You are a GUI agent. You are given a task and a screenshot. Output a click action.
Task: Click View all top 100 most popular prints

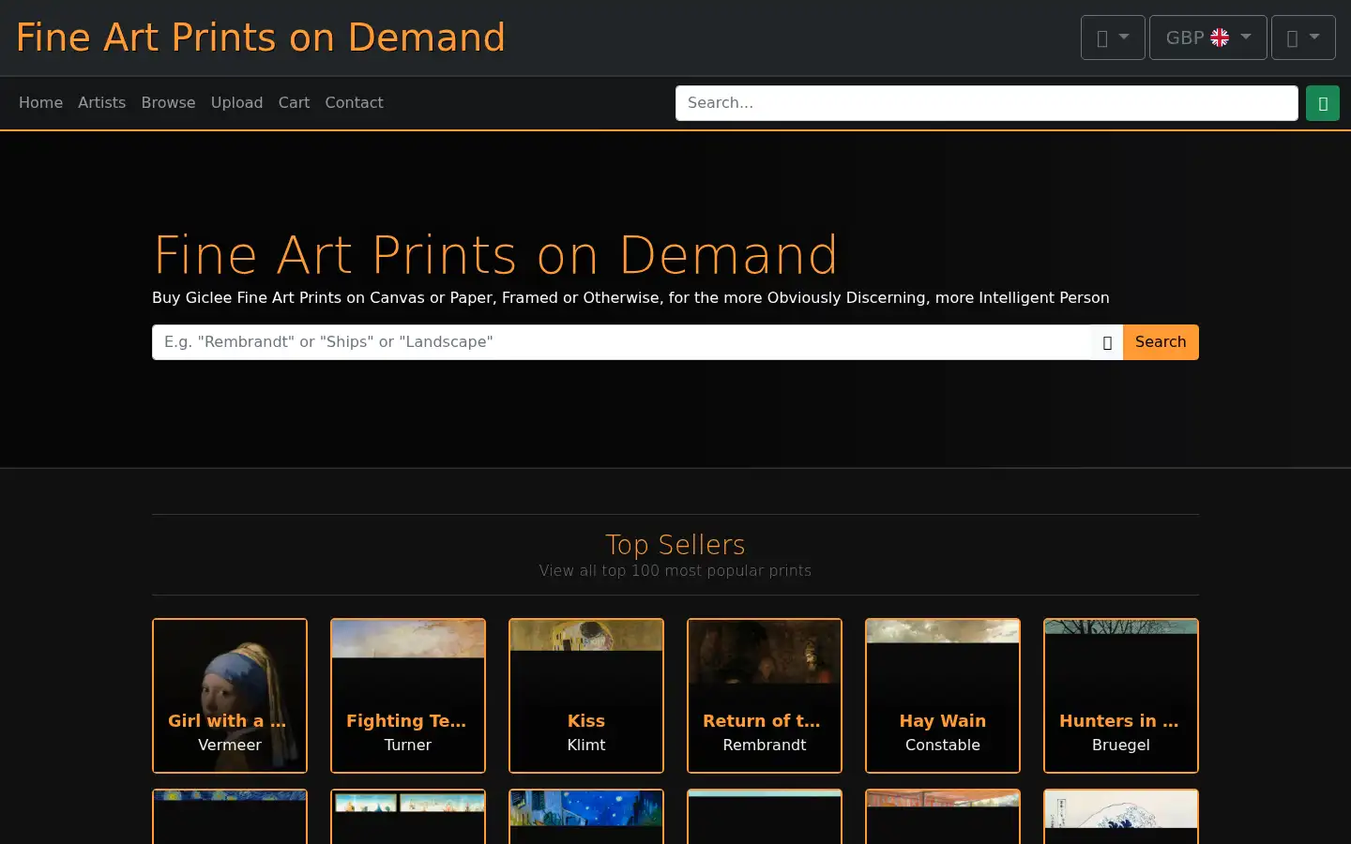point(675,570)
